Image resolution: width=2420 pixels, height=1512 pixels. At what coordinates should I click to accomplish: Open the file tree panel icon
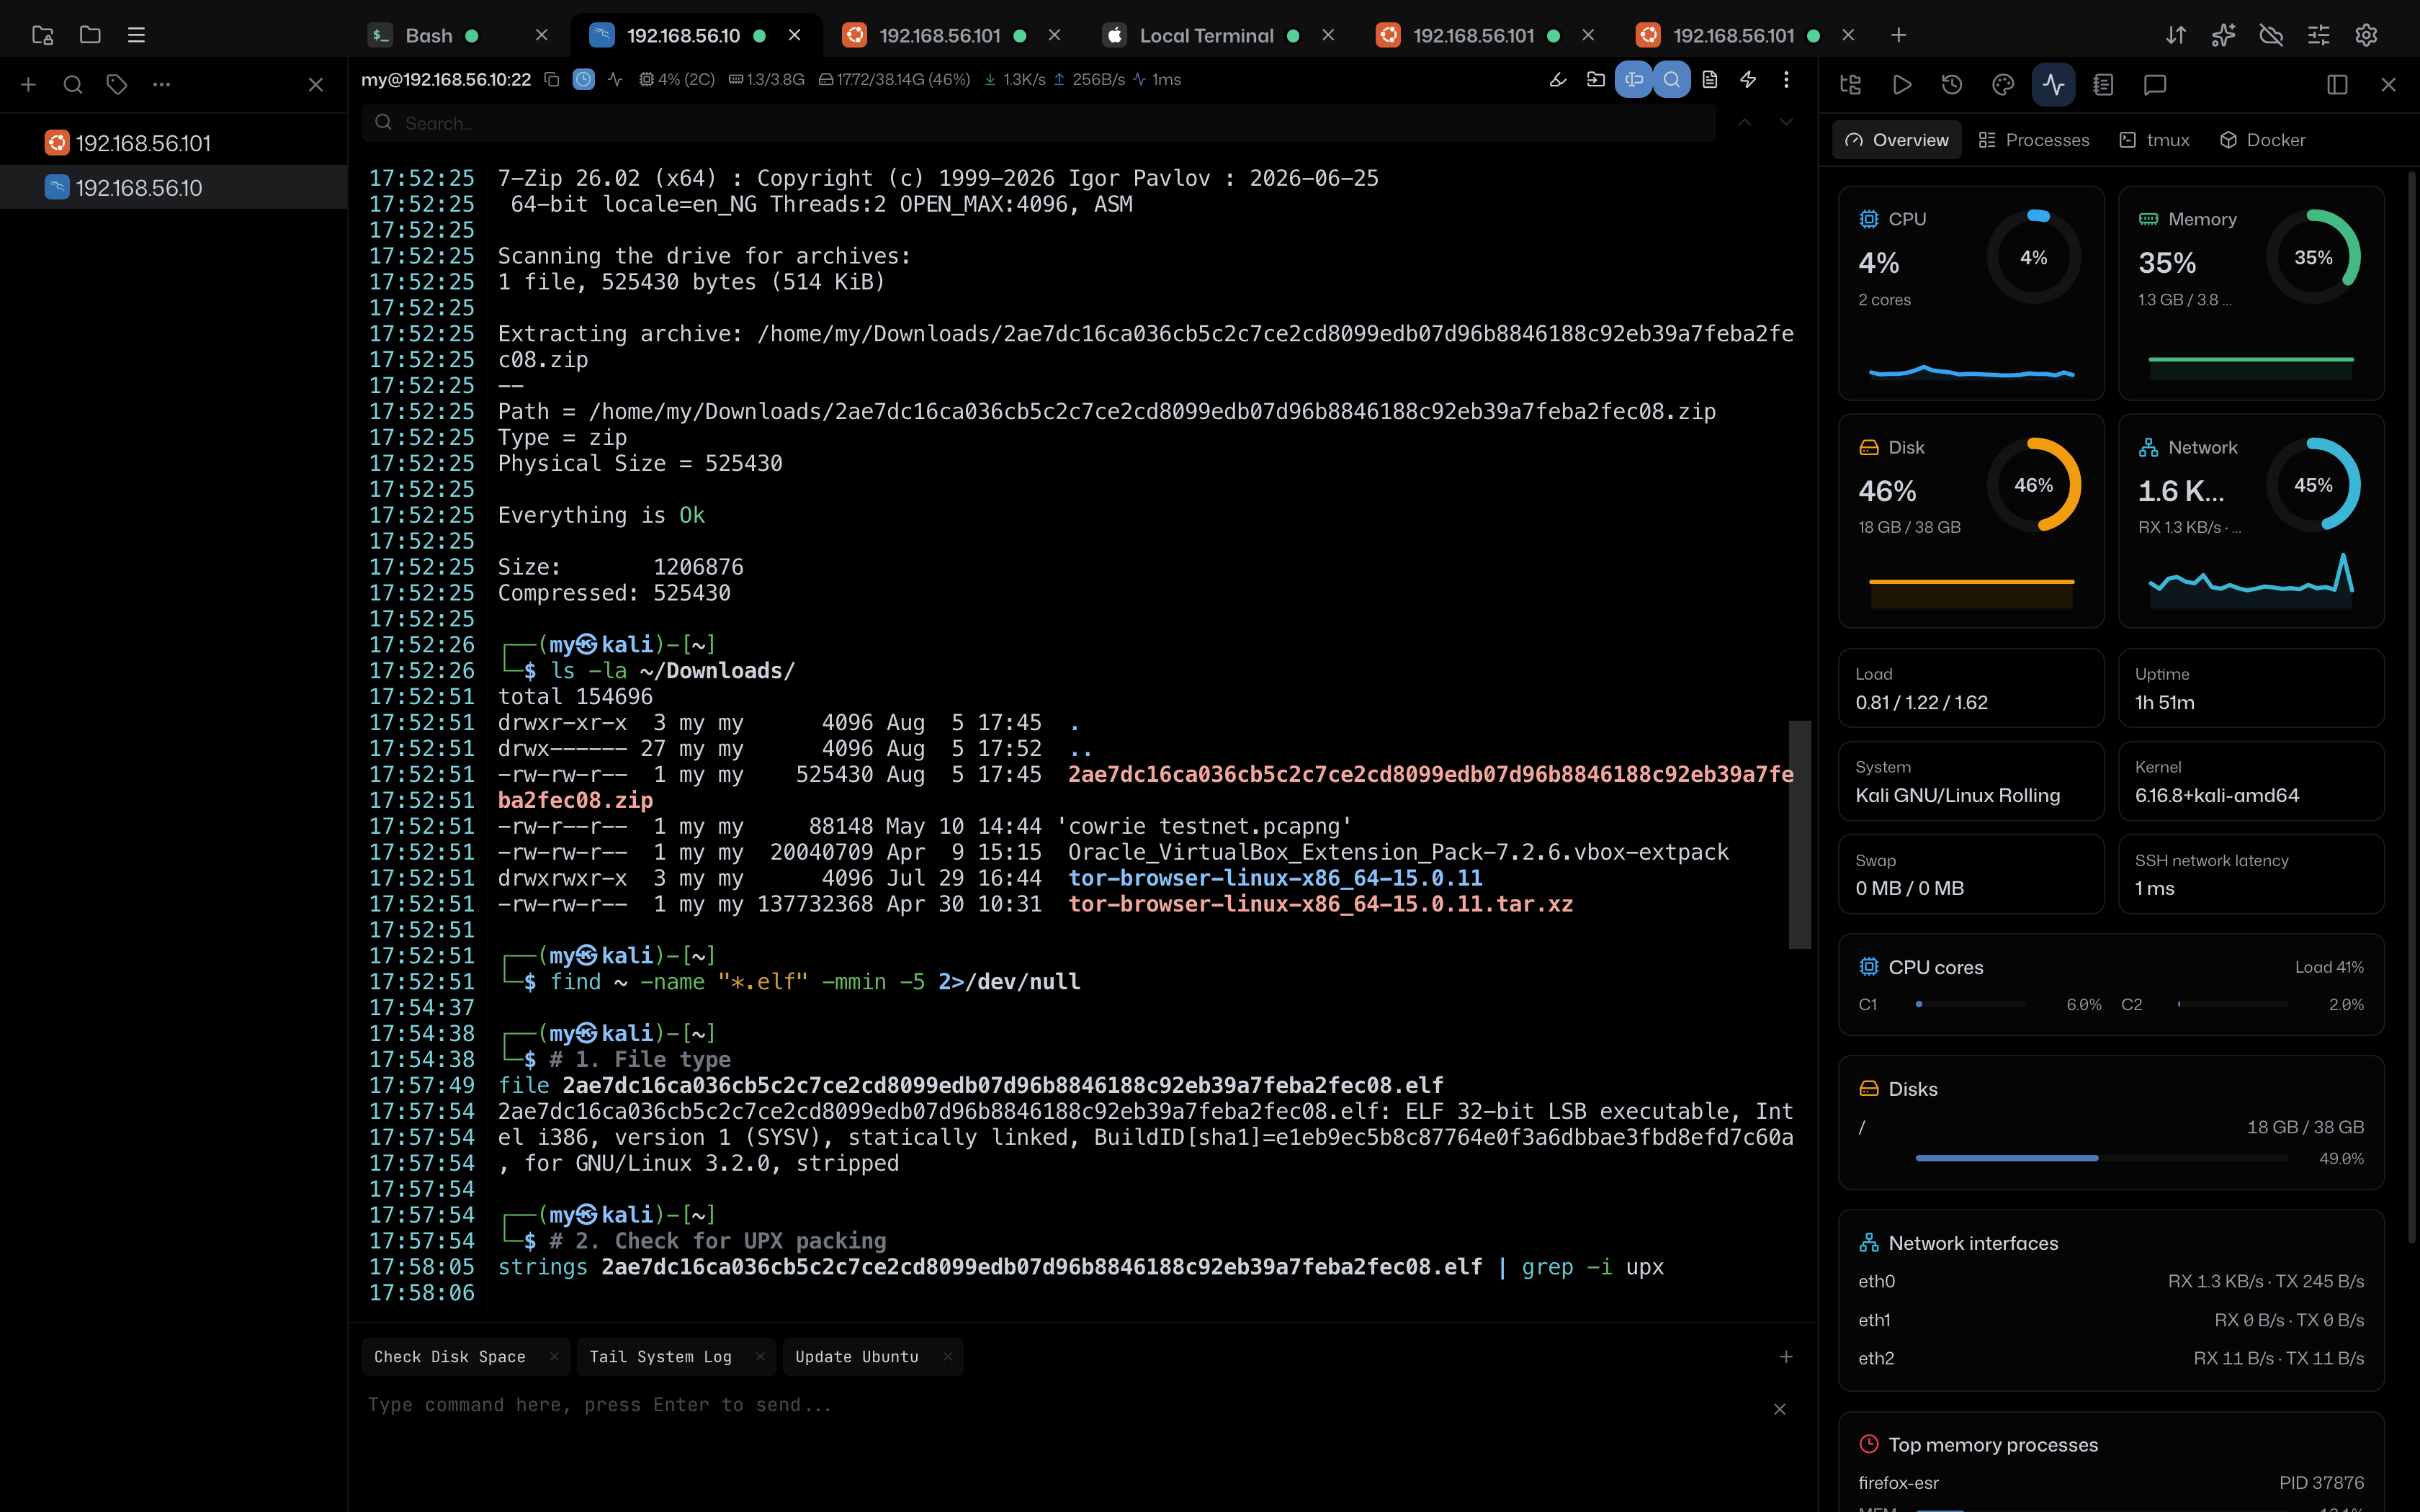tap(1850, 85)
